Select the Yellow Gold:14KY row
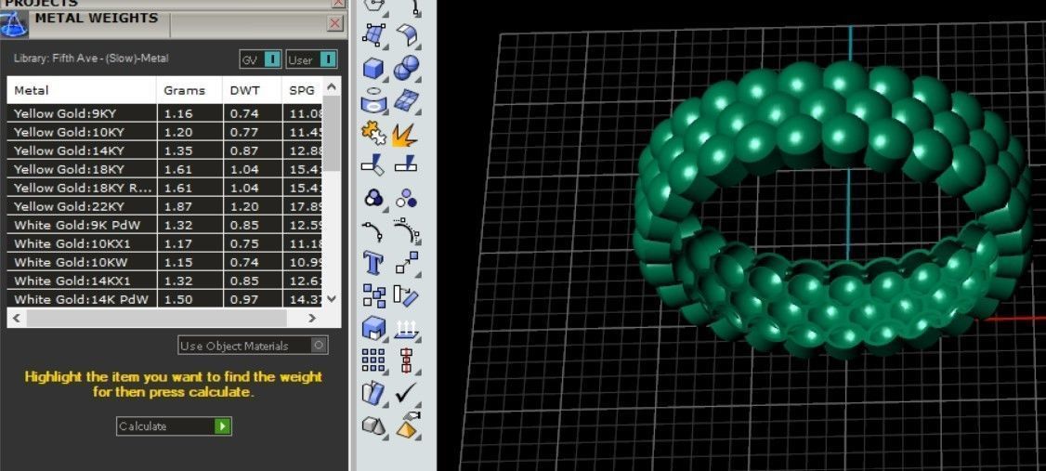1046x471 pixels. point(164,150)
